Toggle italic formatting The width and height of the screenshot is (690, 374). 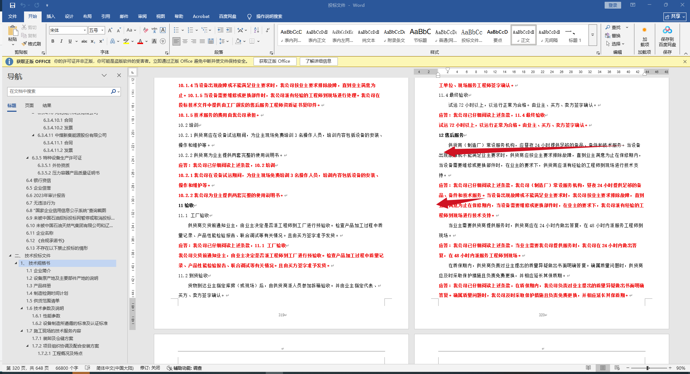click(61, 41)
